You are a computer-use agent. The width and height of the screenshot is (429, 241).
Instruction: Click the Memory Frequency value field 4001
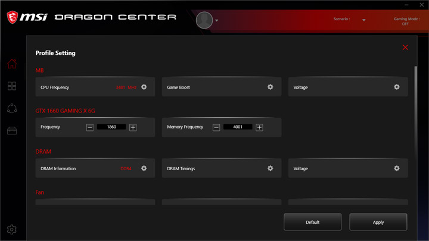(x=238, y=127)
